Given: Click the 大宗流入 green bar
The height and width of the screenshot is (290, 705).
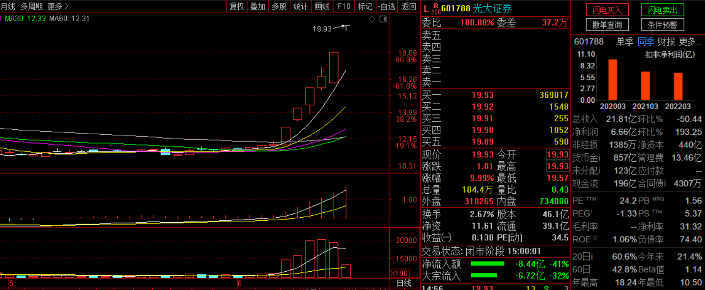Looking at the screenshot, I should click(x=484, y=275).
